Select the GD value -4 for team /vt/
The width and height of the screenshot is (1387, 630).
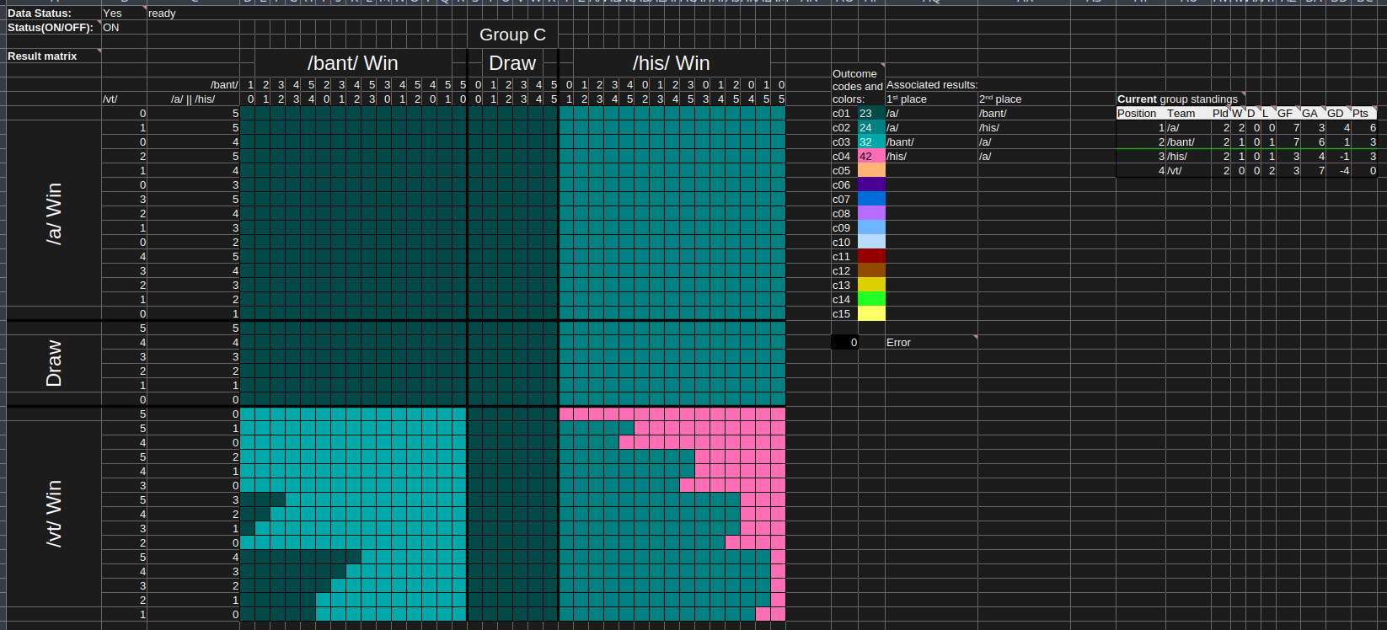[1339, 171]
